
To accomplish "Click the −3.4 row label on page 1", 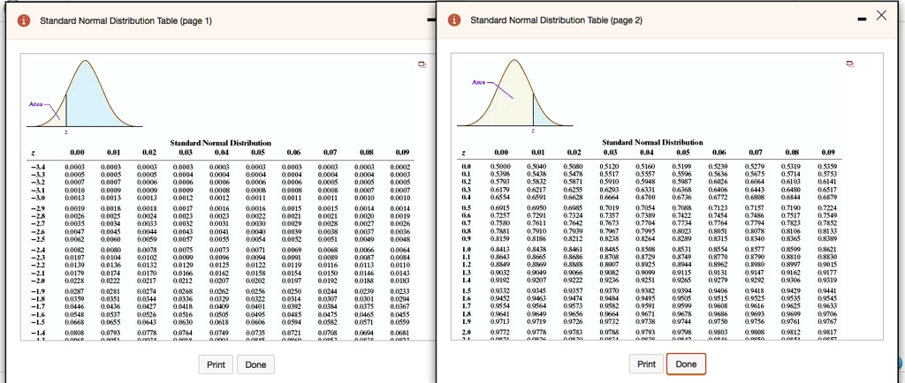I will pos(37,167).
